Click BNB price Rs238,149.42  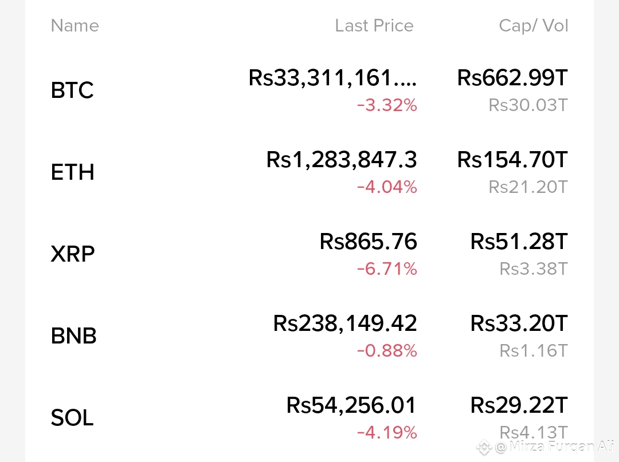coord(344,323)
